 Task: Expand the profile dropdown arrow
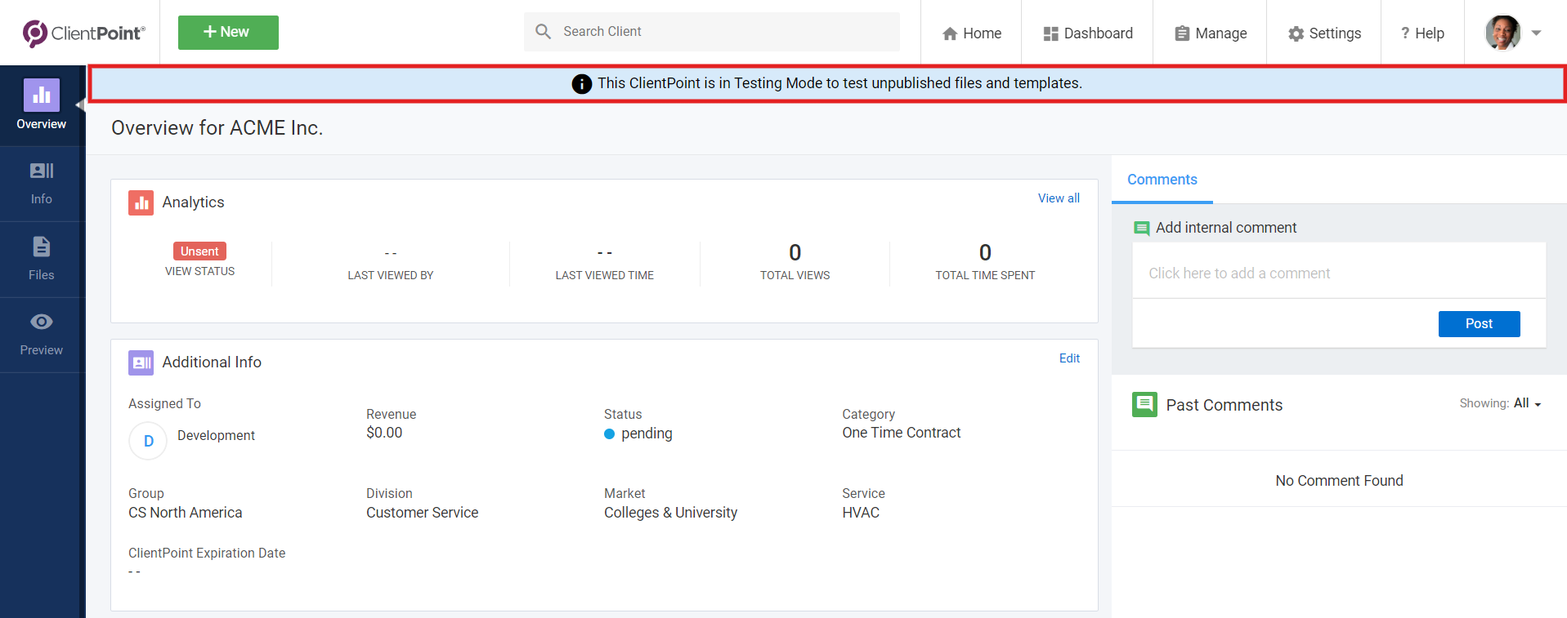[x=1536, y=33]
